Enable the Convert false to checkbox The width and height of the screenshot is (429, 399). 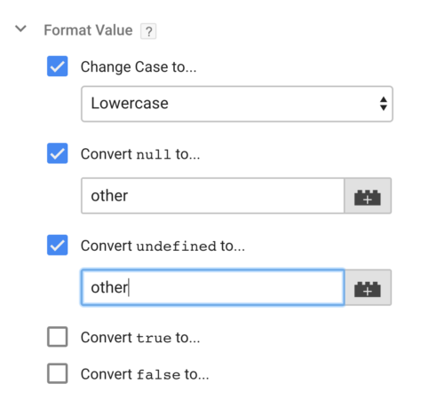click(x=58, y=373)
